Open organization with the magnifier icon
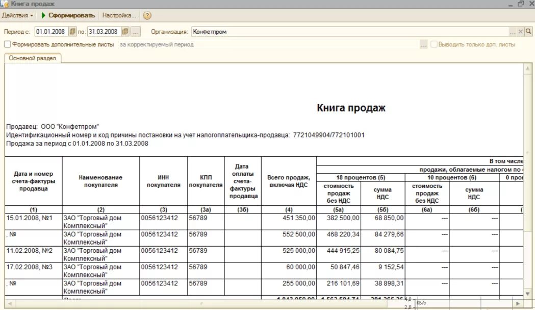The height and width of the screenshot is (310, 535). [528, 32]
